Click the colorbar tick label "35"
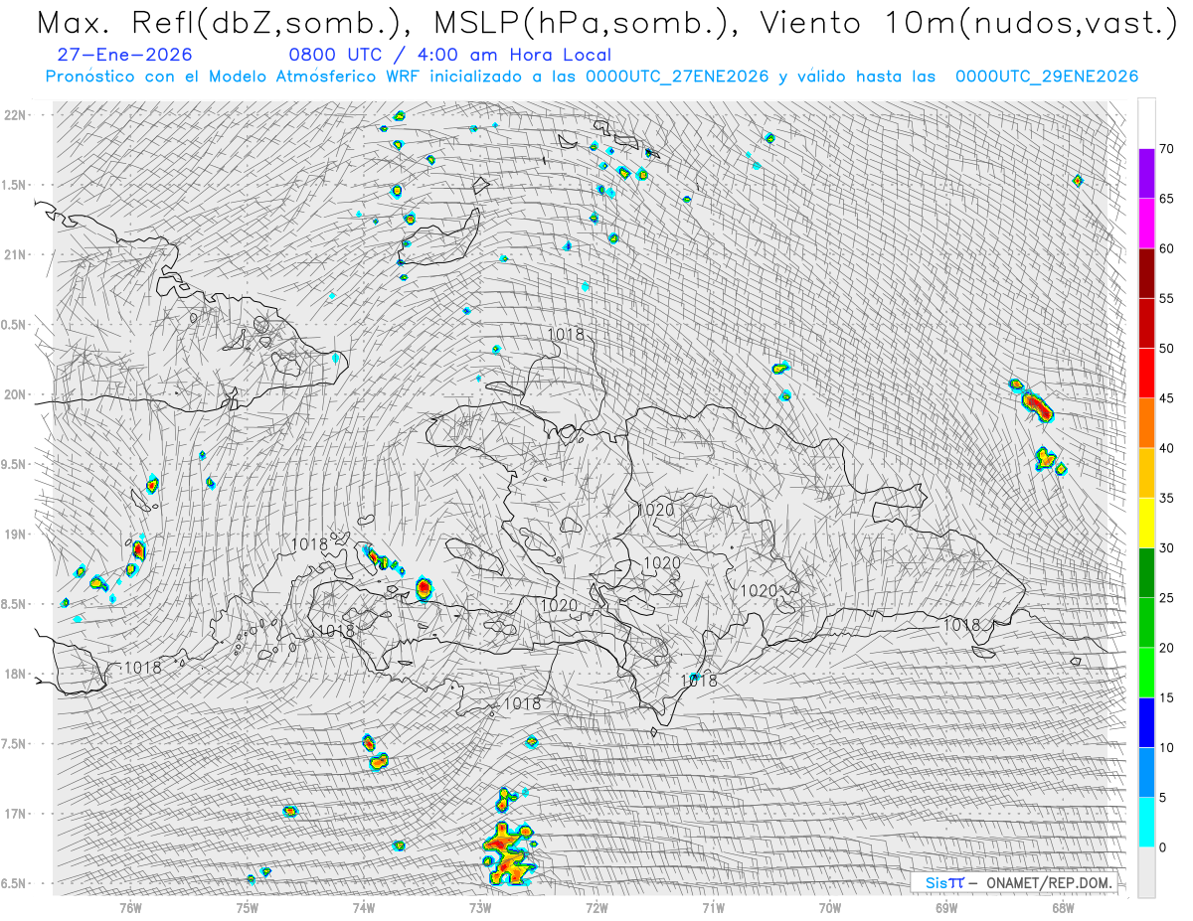Image resolution: width=1193 pixels, height=921 pixels. (1167, 499)
